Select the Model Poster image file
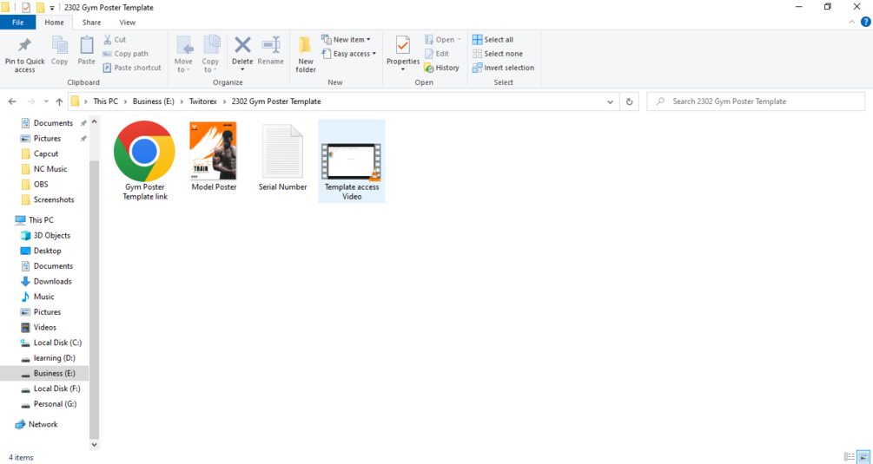The width and height of the screenshot is (873, 464). coord(214,157)
